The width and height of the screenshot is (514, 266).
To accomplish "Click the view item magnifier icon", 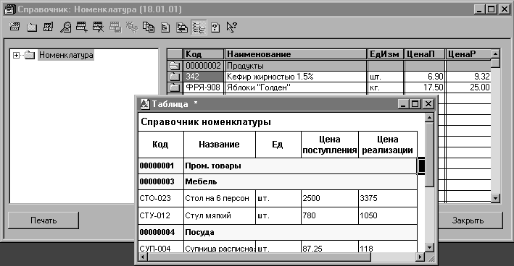I will 65,27.
